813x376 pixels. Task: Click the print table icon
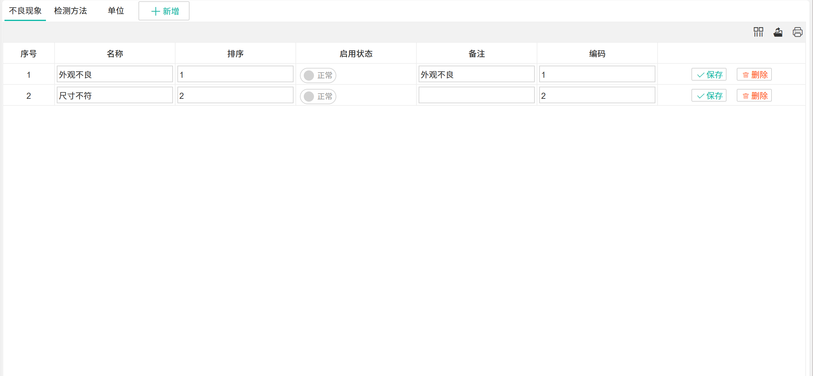[797, 32]
